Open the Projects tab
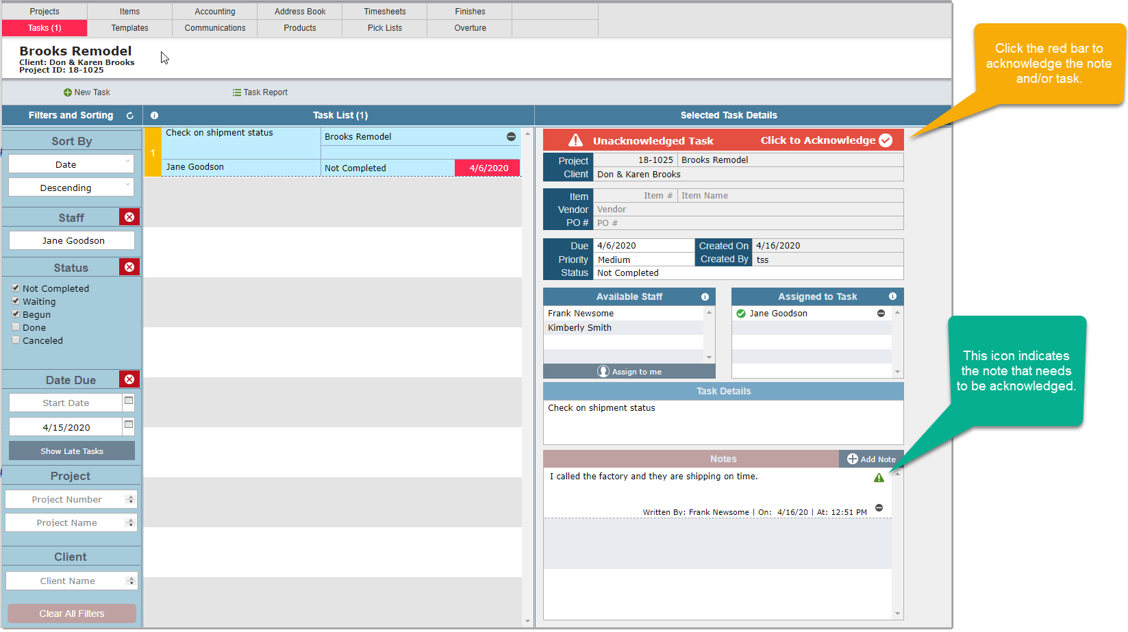1128x632 pixels. (45, 12)
